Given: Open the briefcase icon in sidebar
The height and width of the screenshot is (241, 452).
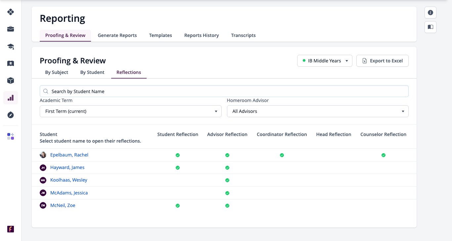Looking at the screenshot, I should click(11, 29).
